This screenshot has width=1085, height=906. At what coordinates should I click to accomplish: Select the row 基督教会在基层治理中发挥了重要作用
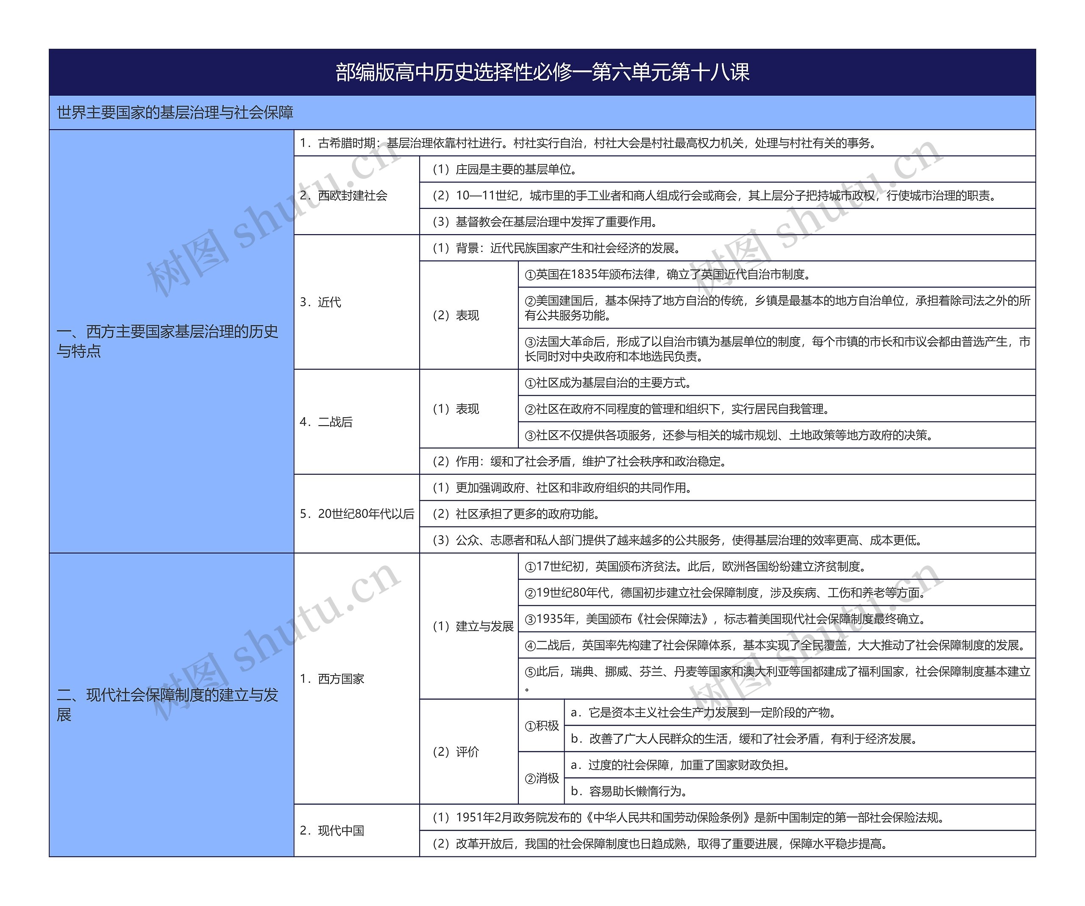tap(727, 222)
